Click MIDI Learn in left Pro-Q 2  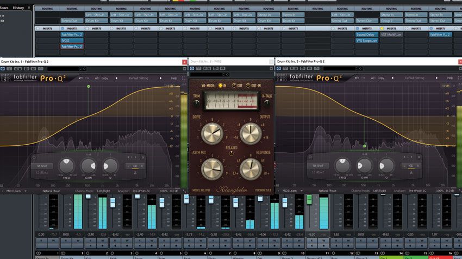(x=13, y=191)
